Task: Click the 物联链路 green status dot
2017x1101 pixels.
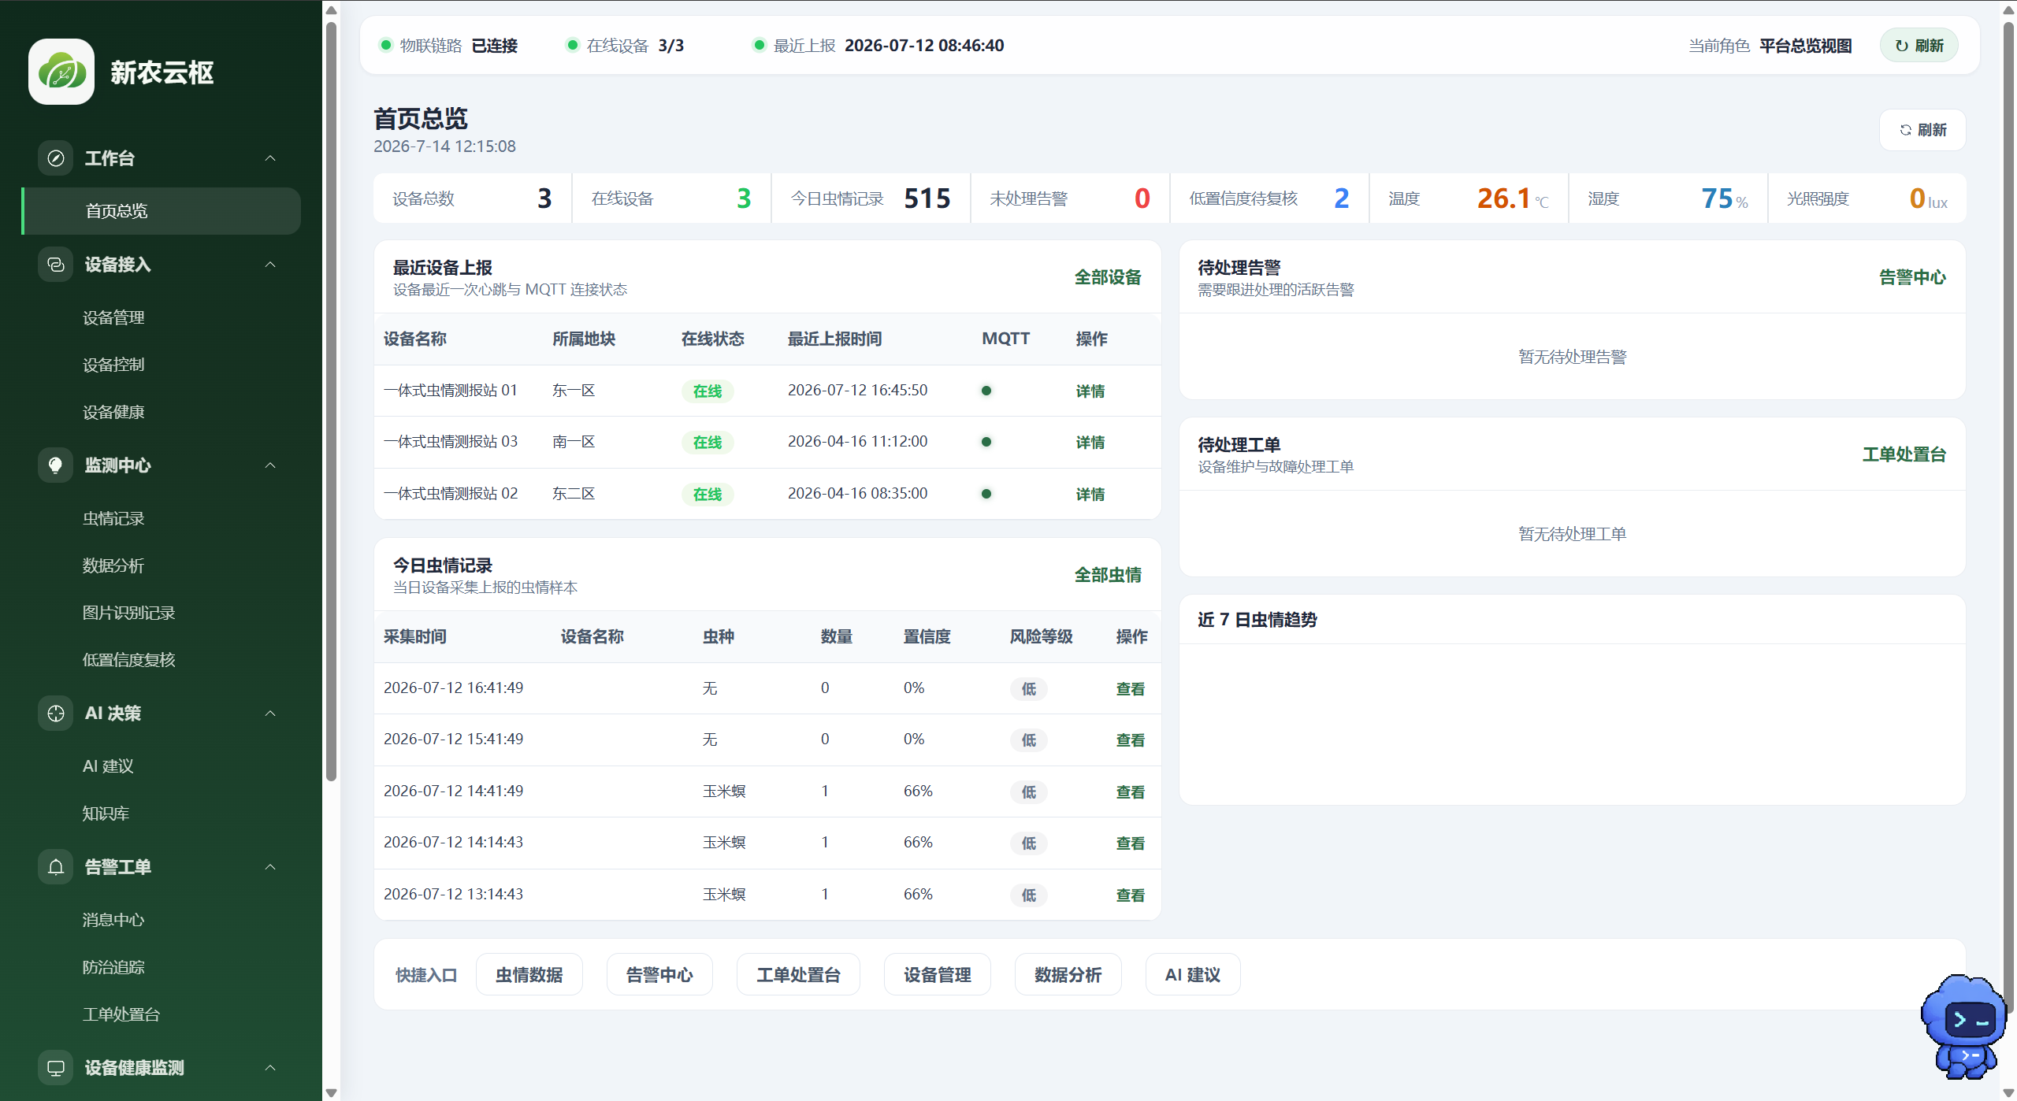Action: point(386,45)
